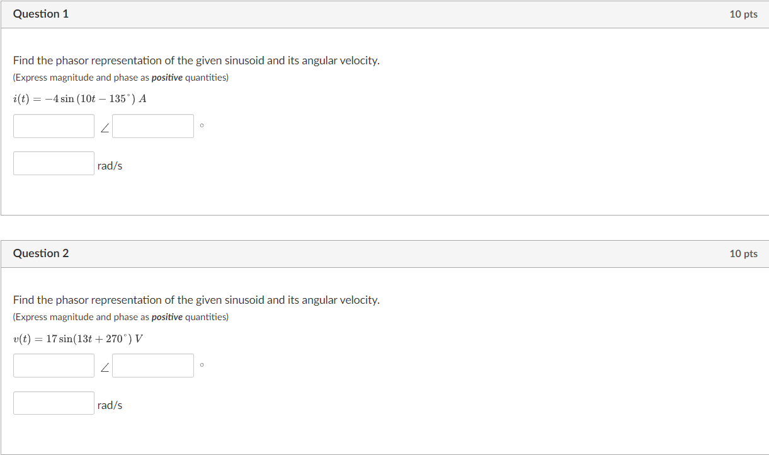This screenshot has height=455, width=769.
Task: Click the phase angle input field in Question 2
Action: (152, 365)
